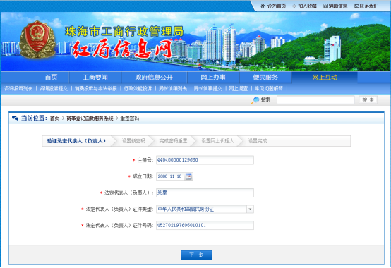The width and height of the screenshot is (391, 268).
Task: Click the national emblem badge logo
Action: click(x=37, y=39)
